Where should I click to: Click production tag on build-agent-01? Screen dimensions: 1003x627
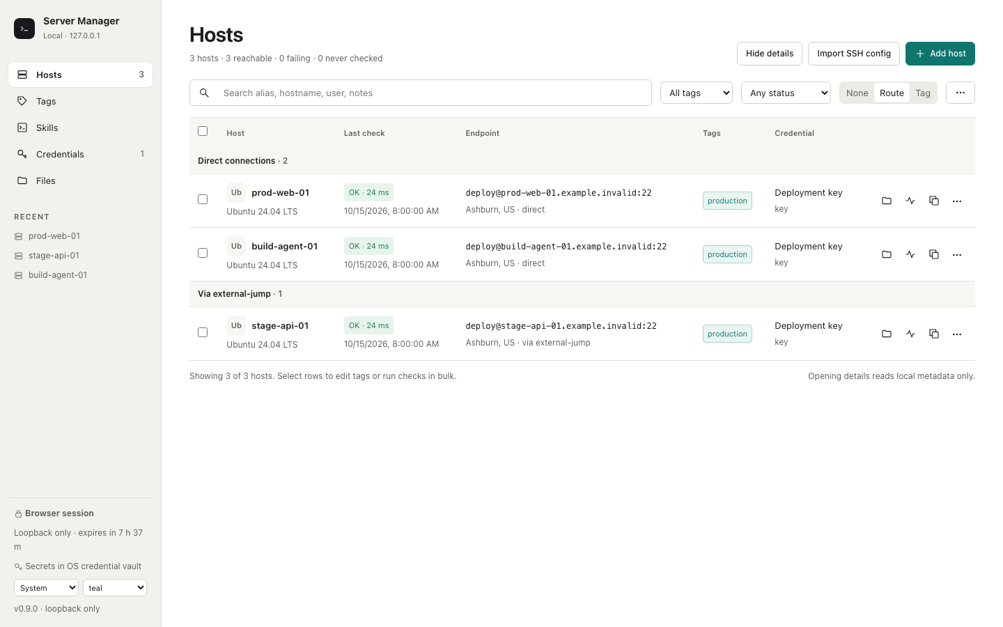[x=727, y=254]
